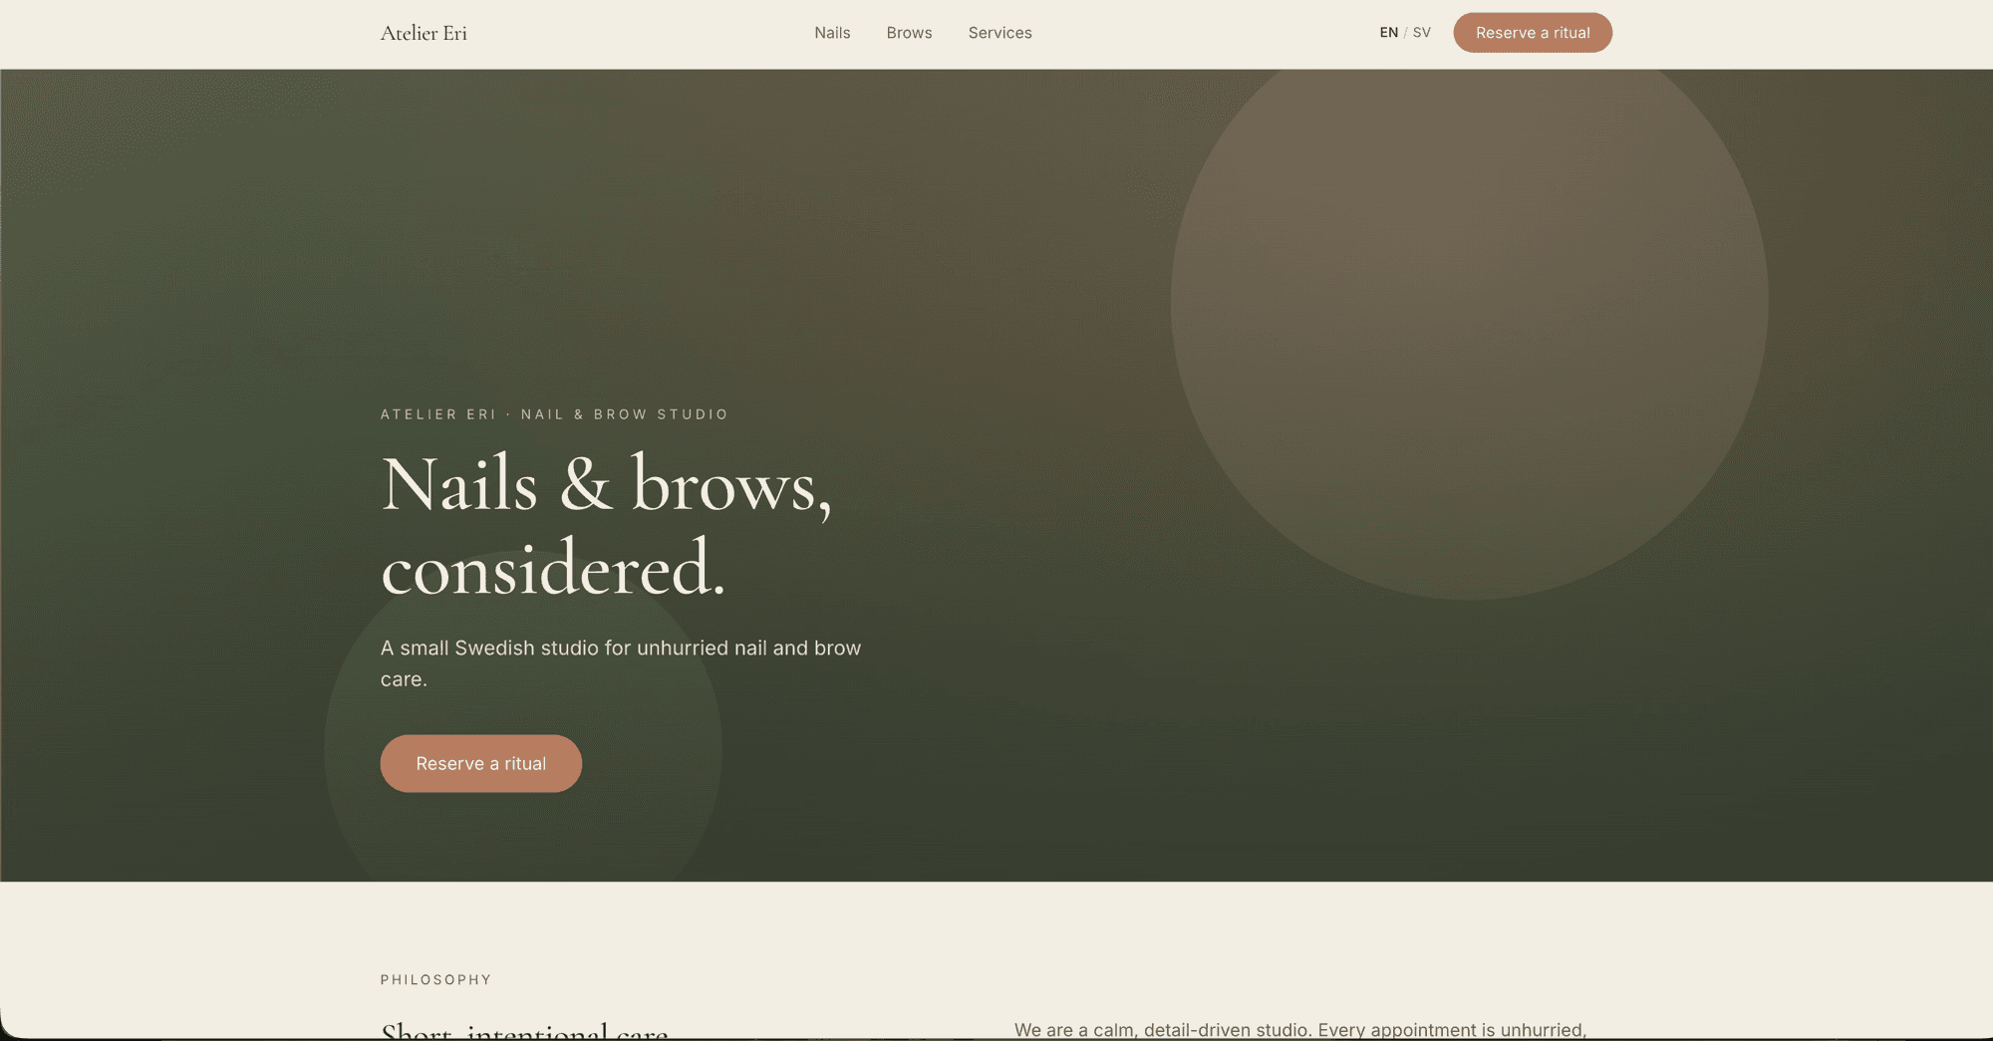Click the 'Nails & brows, considered.' headline
Screen dimensions: 1993x1041
(x=606, y=526)
